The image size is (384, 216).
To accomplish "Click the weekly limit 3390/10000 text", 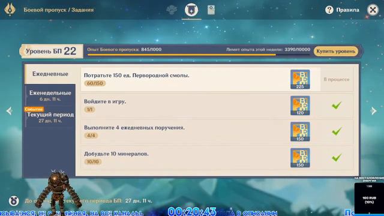I will (268, 49).
